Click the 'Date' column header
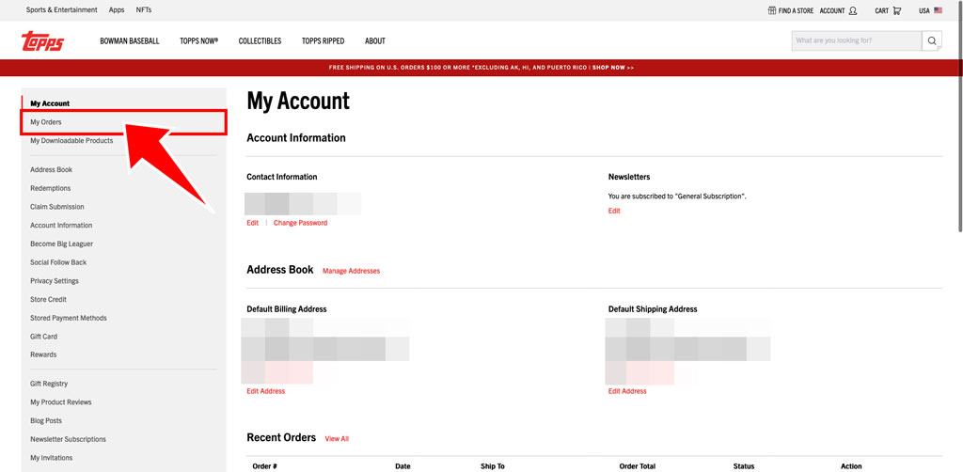Screen dimensions: 963x472 coord(403,466)
